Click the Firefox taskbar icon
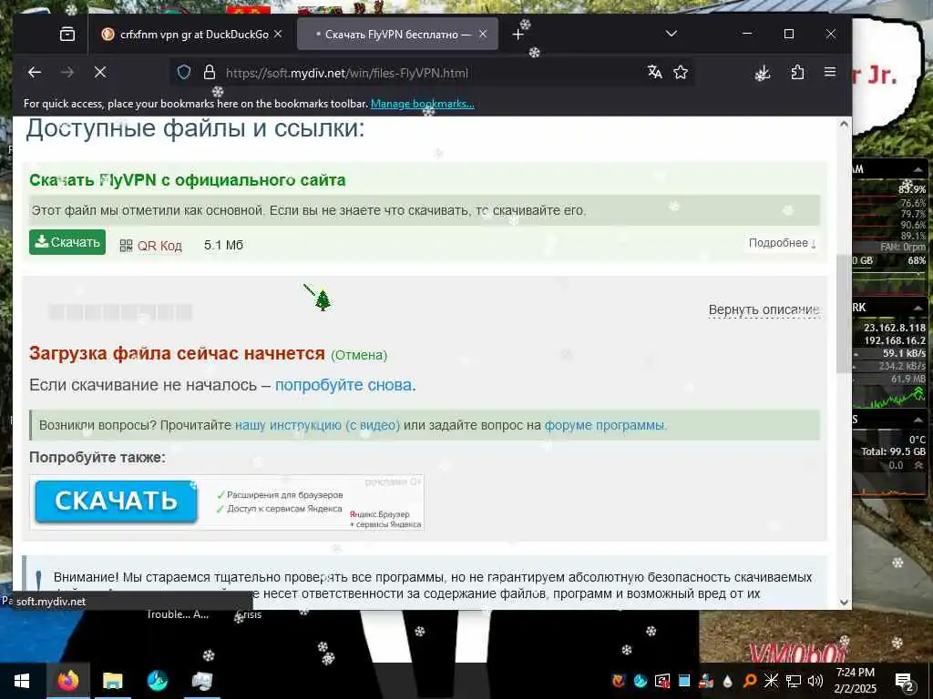This screenshot has height=699, width=933. pyautogui.click(x=67, y=681)
